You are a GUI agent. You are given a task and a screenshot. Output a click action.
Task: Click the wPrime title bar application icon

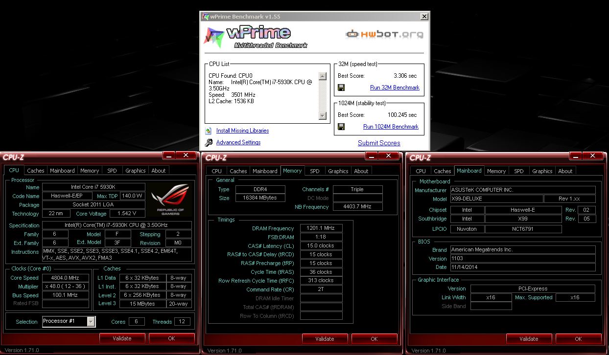click(206, 17)
